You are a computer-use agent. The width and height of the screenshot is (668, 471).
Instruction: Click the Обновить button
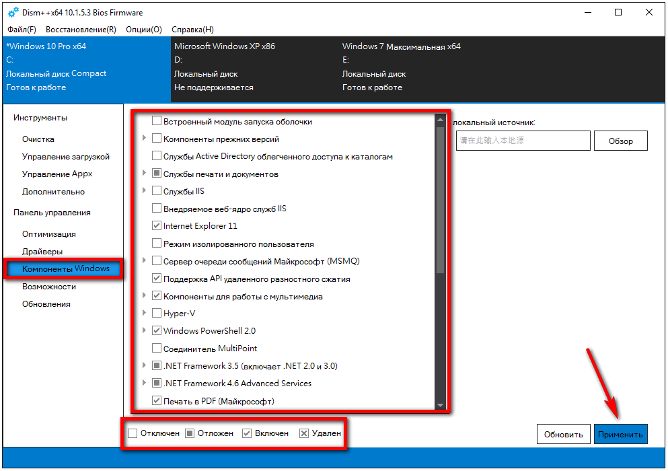coord(563,435)
